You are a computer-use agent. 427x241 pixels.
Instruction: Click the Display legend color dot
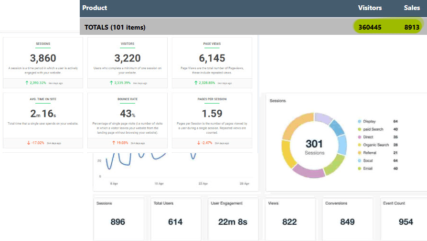pos(359,122)
